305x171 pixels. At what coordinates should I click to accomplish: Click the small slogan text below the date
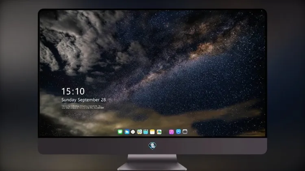click(x=83, y=107)
